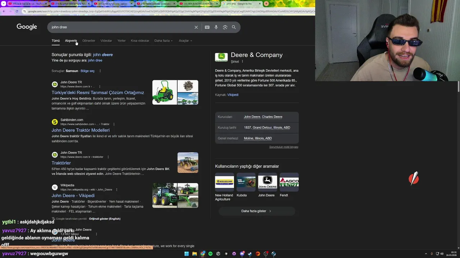Image resolution: width=460 pixels, height=258 pixels.
Task: Open GitHub Desktop from the taskbar
Action: (234, 254)
